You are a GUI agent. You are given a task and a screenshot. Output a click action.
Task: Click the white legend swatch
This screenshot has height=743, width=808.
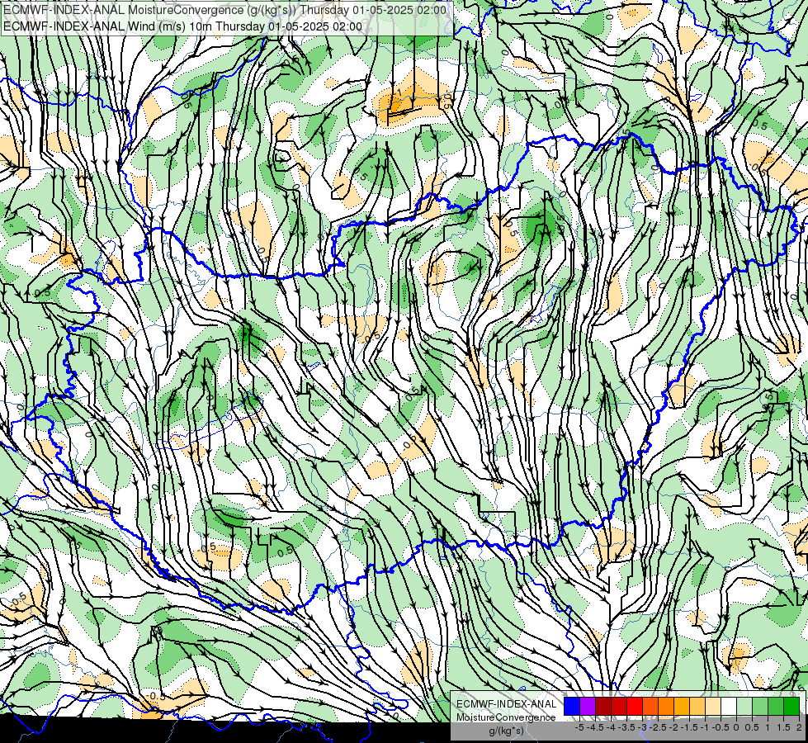729,707
